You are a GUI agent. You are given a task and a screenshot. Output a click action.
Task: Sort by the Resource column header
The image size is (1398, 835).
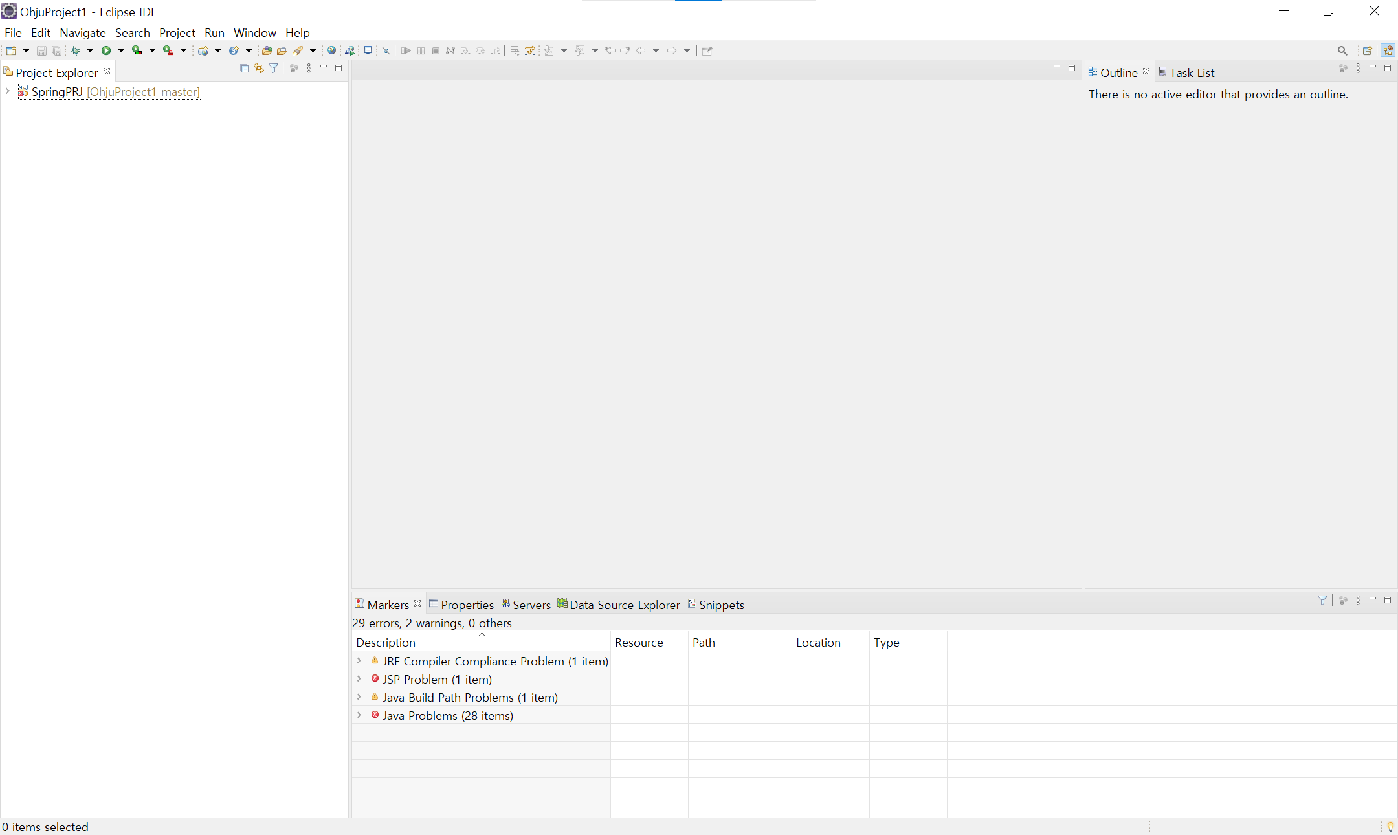pyautogui.click(x=649, y=642)
